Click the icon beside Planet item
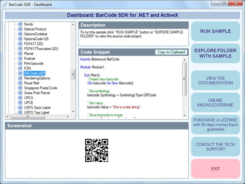The image size is (245, 184). pos(20,53)
